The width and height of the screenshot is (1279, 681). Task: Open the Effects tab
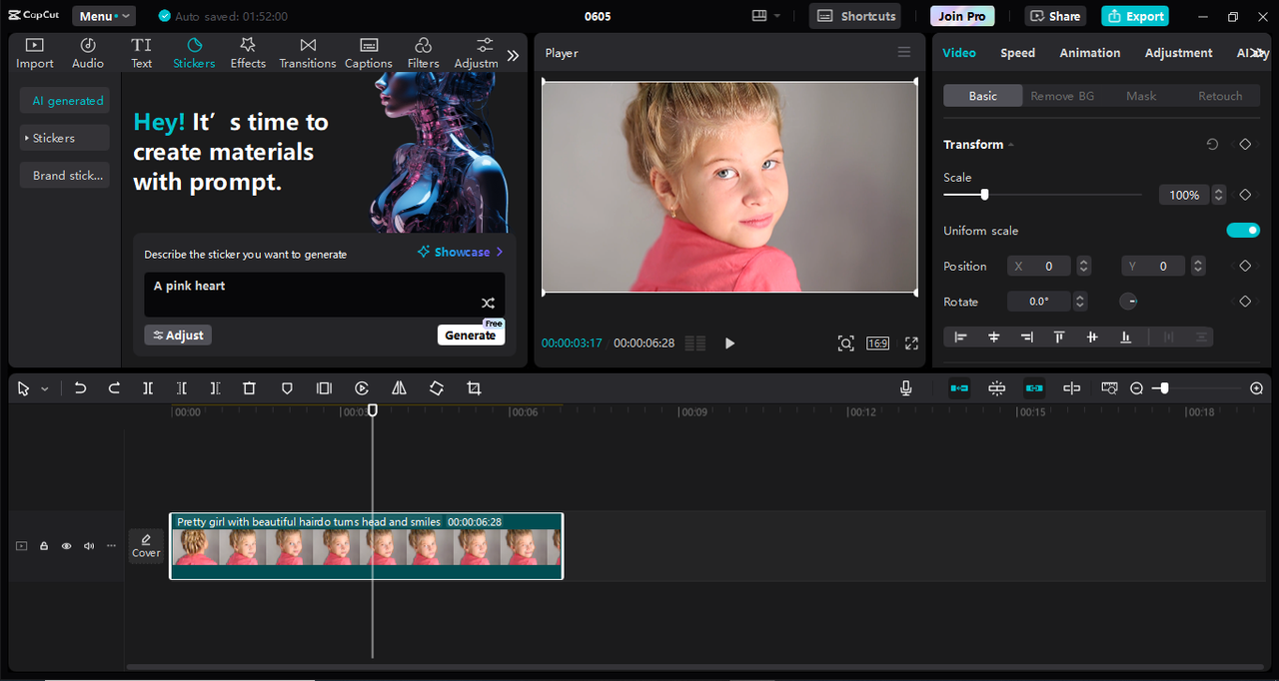pos(248,53)
